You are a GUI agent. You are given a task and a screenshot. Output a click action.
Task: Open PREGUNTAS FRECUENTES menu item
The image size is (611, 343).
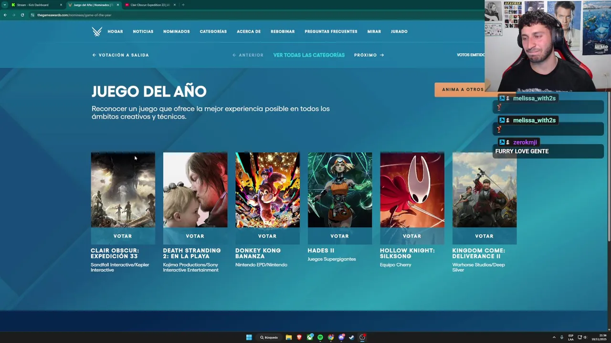(x=331, y=31)
